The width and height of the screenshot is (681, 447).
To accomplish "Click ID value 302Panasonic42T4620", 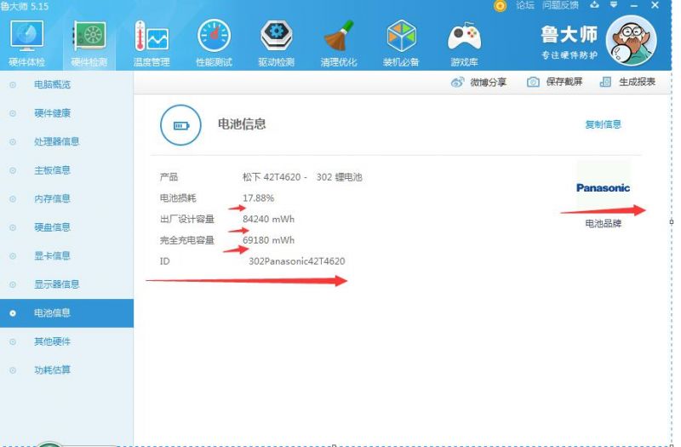I will (297, 261).
